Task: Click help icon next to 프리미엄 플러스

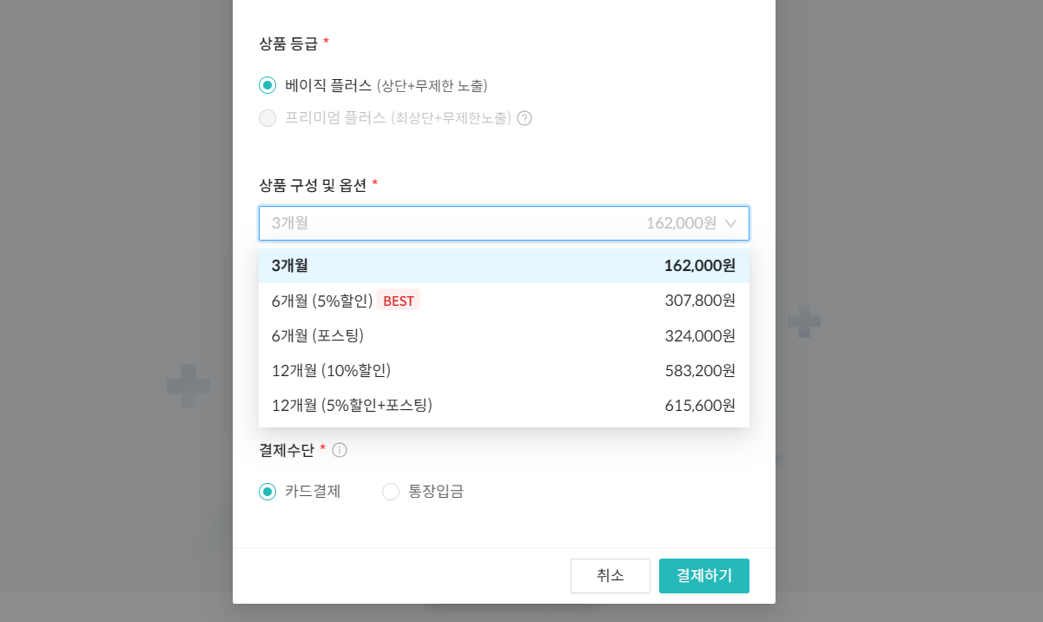Action: point(525,118)
